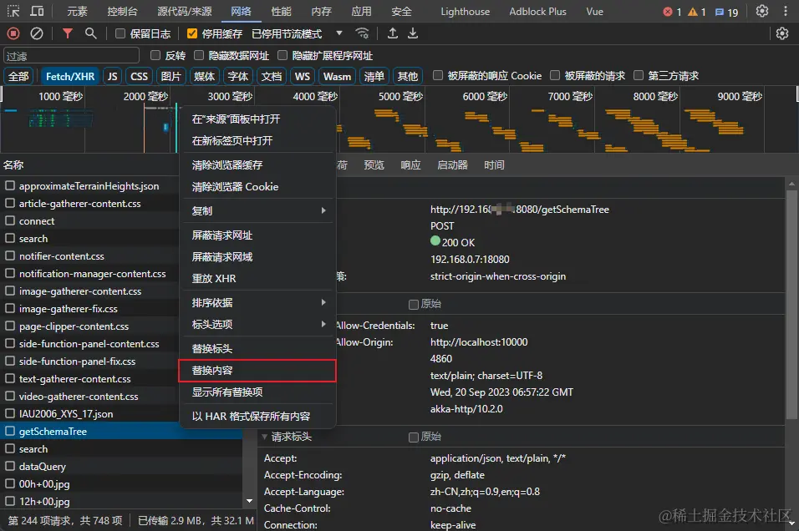This screenshot has height=531, width=799.
Task: Clear the network log icon
Action: 37,33
